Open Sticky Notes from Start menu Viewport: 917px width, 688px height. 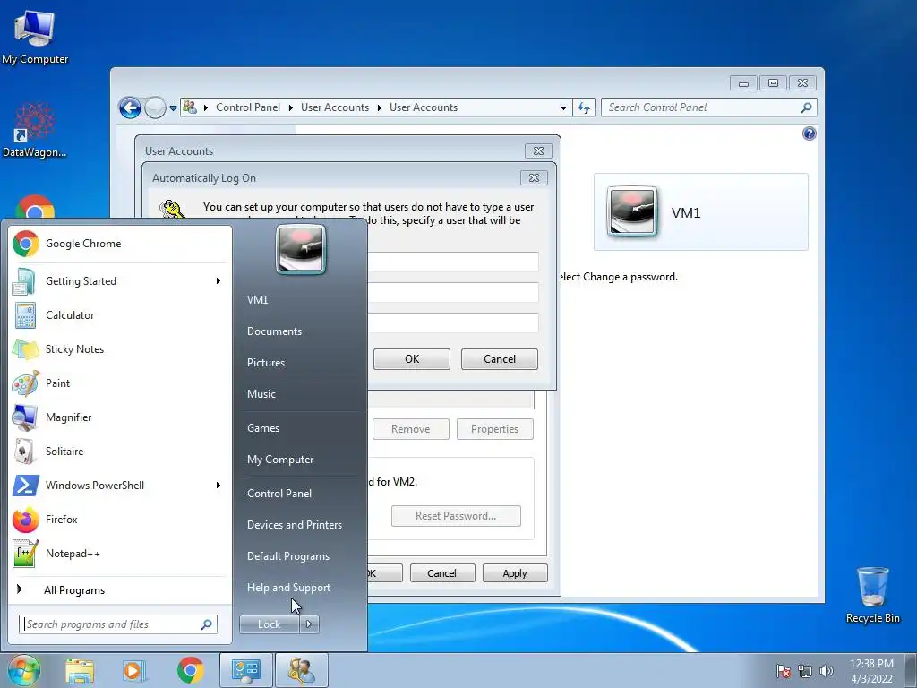(119, 349)
